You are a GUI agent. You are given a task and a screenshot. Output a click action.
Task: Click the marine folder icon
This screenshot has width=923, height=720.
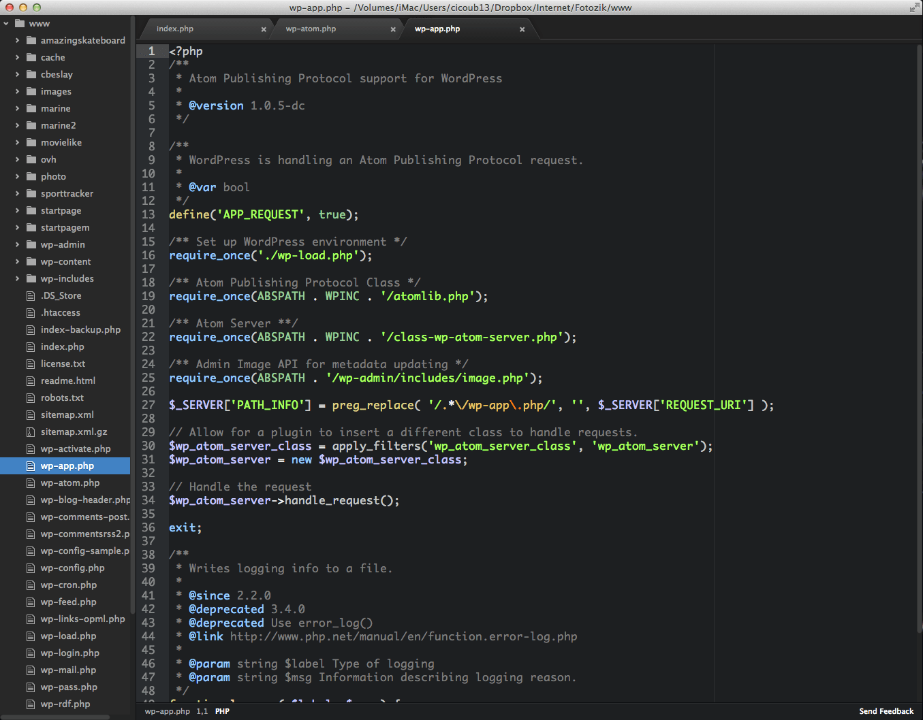point(31,108)
